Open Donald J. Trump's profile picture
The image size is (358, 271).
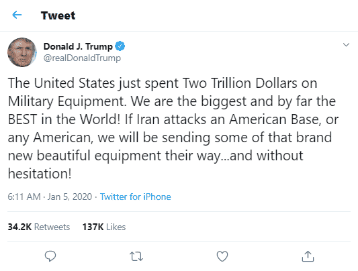click(22, 52)
